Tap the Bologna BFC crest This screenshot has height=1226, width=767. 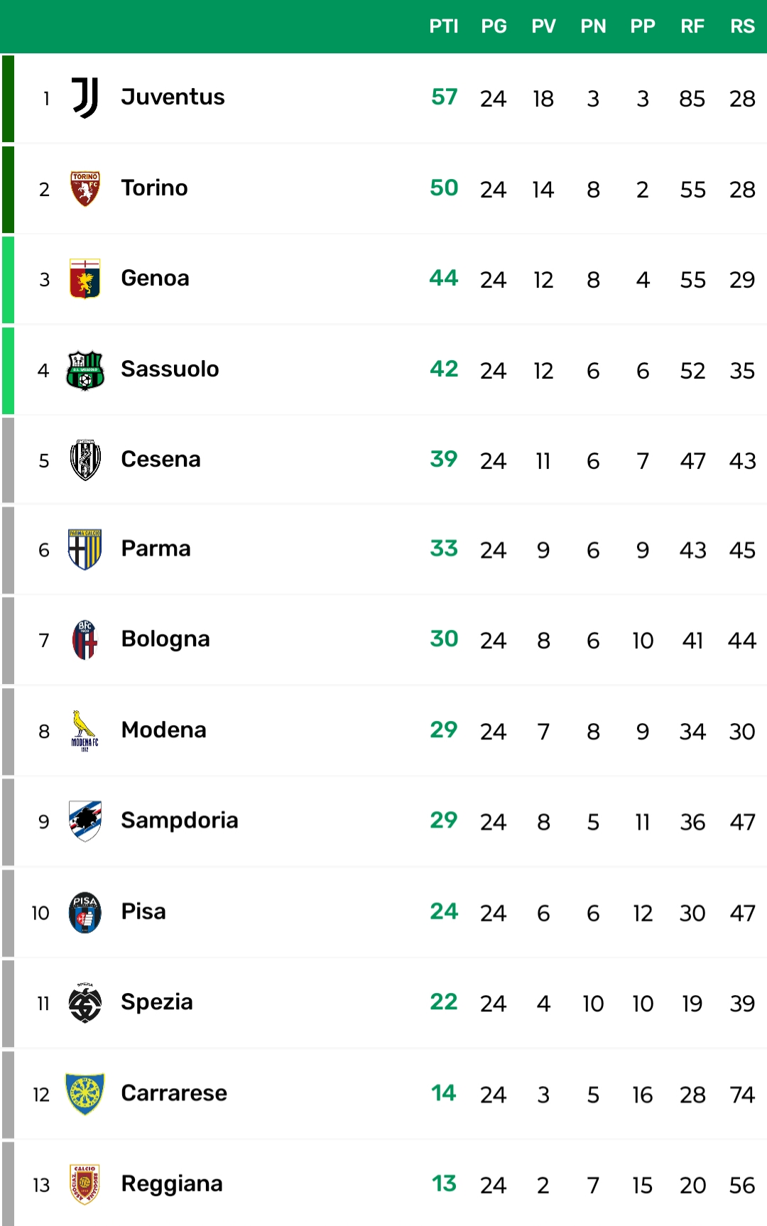(85, 640)
